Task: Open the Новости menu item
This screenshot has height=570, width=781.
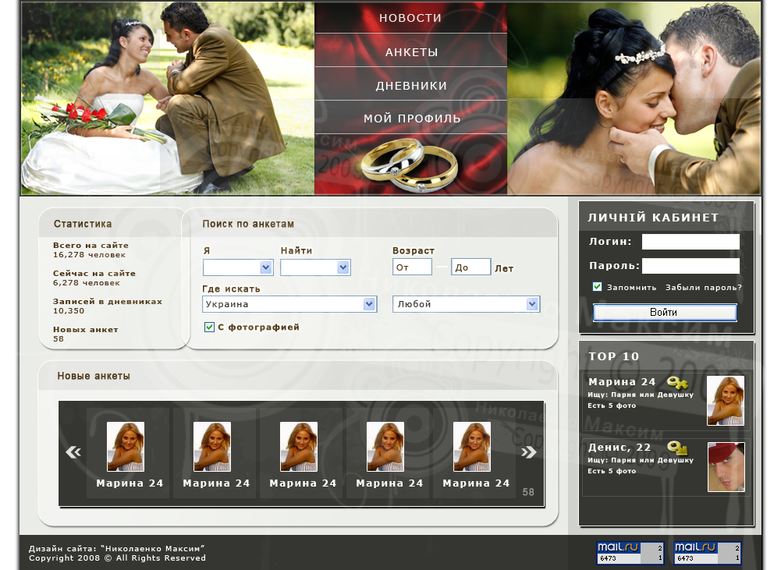Action: (410, 18)
